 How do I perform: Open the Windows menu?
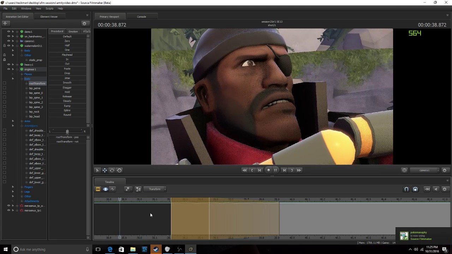[26, 8]
